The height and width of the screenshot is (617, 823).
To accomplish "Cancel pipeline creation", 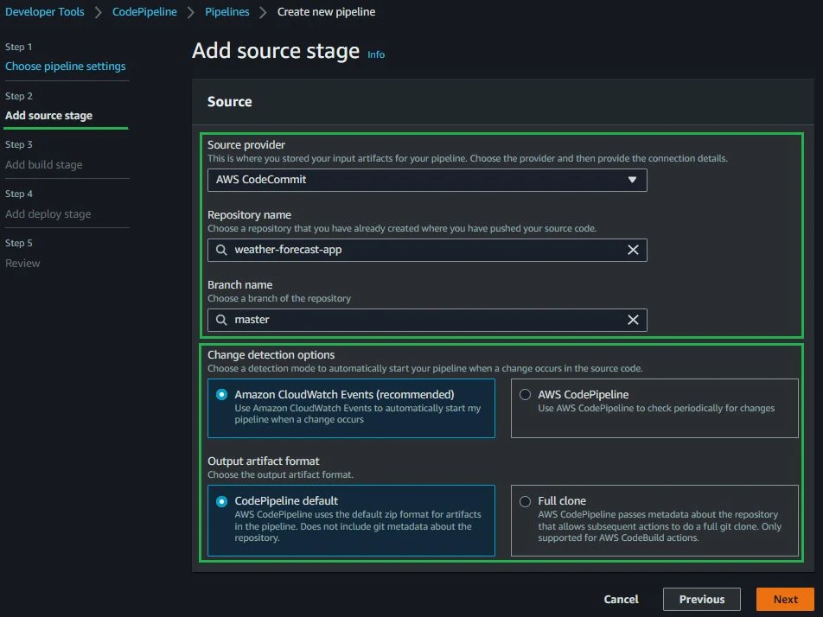I will (x=621, y=599).
